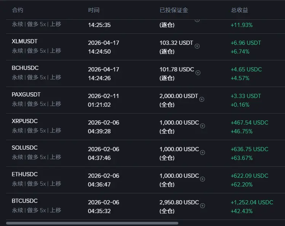Open the XLMUSDT contract name
The width and height of the screenshot is (285, 226).
pos(24,41)
